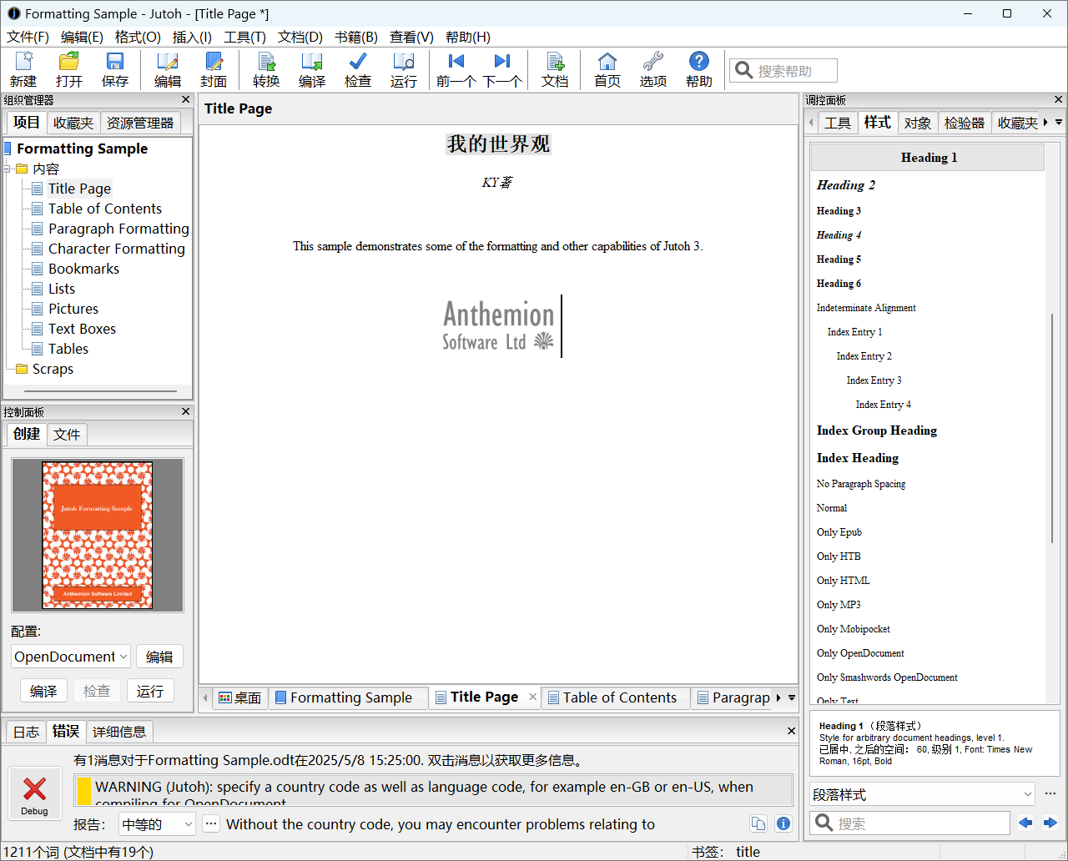Open the 书籍(B) menu
The image size is (1068, 861).
click(356, 37)
